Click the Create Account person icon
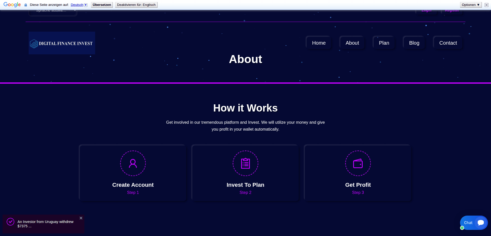 pyautogui.click(x=133, y=163)
